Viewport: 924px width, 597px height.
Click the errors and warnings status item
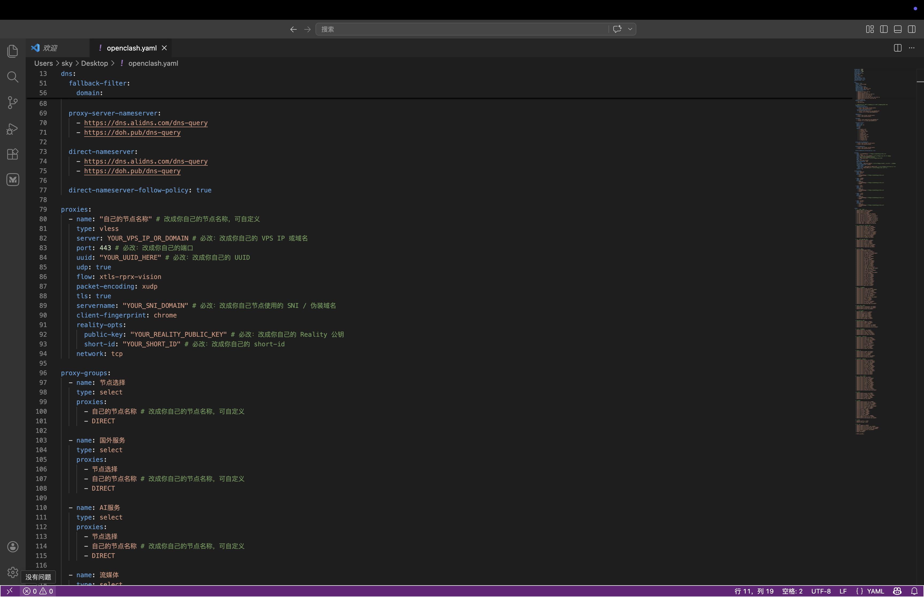click(x=38, y=591)
